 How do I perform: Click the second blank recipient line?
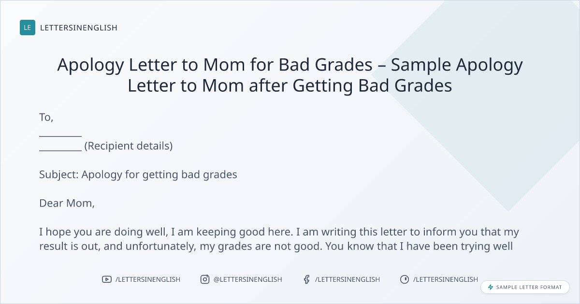click(x=60, y=147)
